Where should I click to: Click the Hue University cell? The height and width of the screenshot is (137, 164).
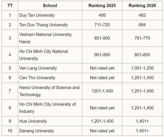pos(50,121)
